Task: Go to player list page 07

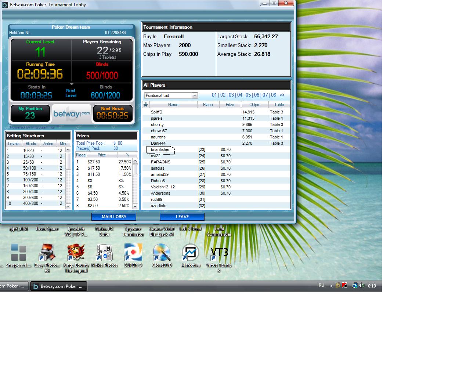Action: [x=265, y=95]
